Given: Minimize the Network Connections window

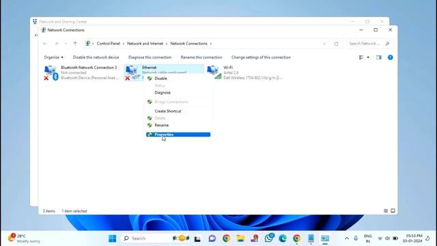Looking at the screenshot, I should pos(361,30).
